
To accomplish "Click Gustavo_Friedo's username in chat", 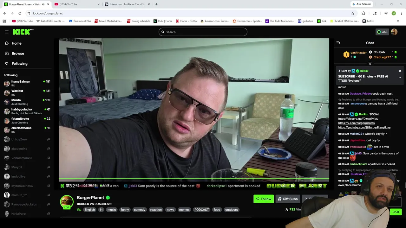I will tap(360, 94).
